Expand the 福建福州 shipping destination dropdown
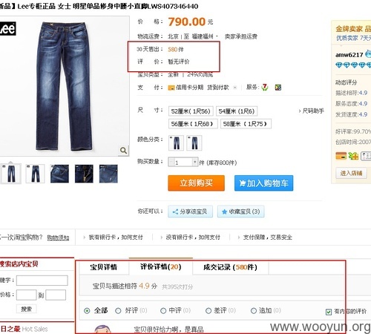Viewport: 371px width, 334px height. tap(217, 36)
